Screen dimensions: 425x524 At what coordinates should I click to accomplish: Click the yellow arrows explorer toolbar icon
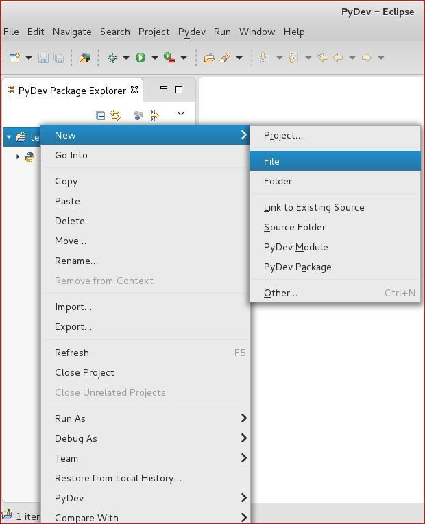(154, 116)
